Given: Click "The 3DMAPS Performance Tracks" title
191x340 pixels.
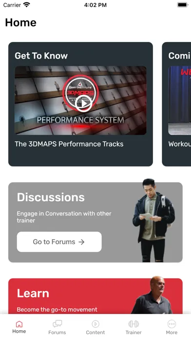Looking at the screenshot, I should pyautogui.click(x=69, y=144).
